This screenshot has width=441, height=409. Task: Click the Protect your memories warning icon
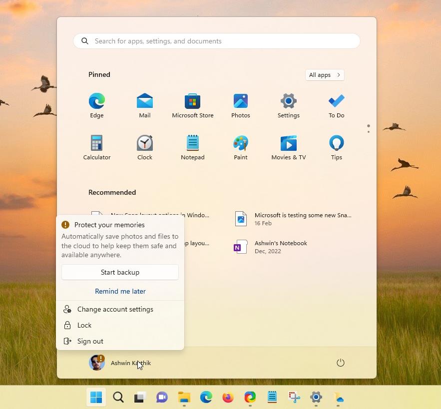(x=65, y=225)
